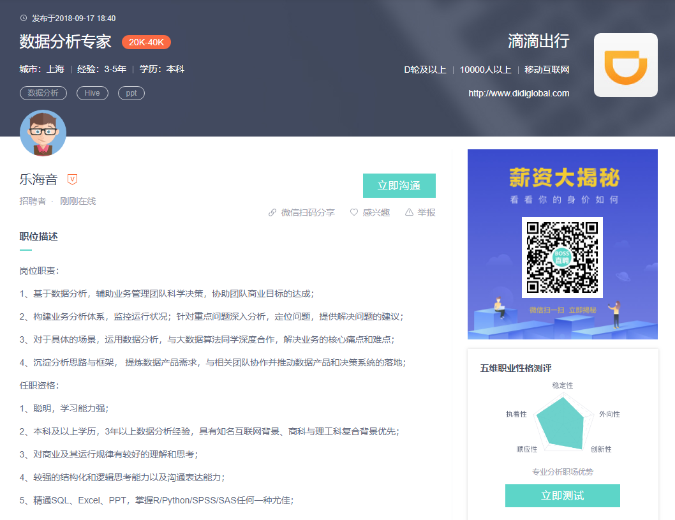Image resolution: width=675 pixels, height=520 pixels.
Task: Click the 顺应性 label on the radar chart
Action: click(x=527, y=449)
